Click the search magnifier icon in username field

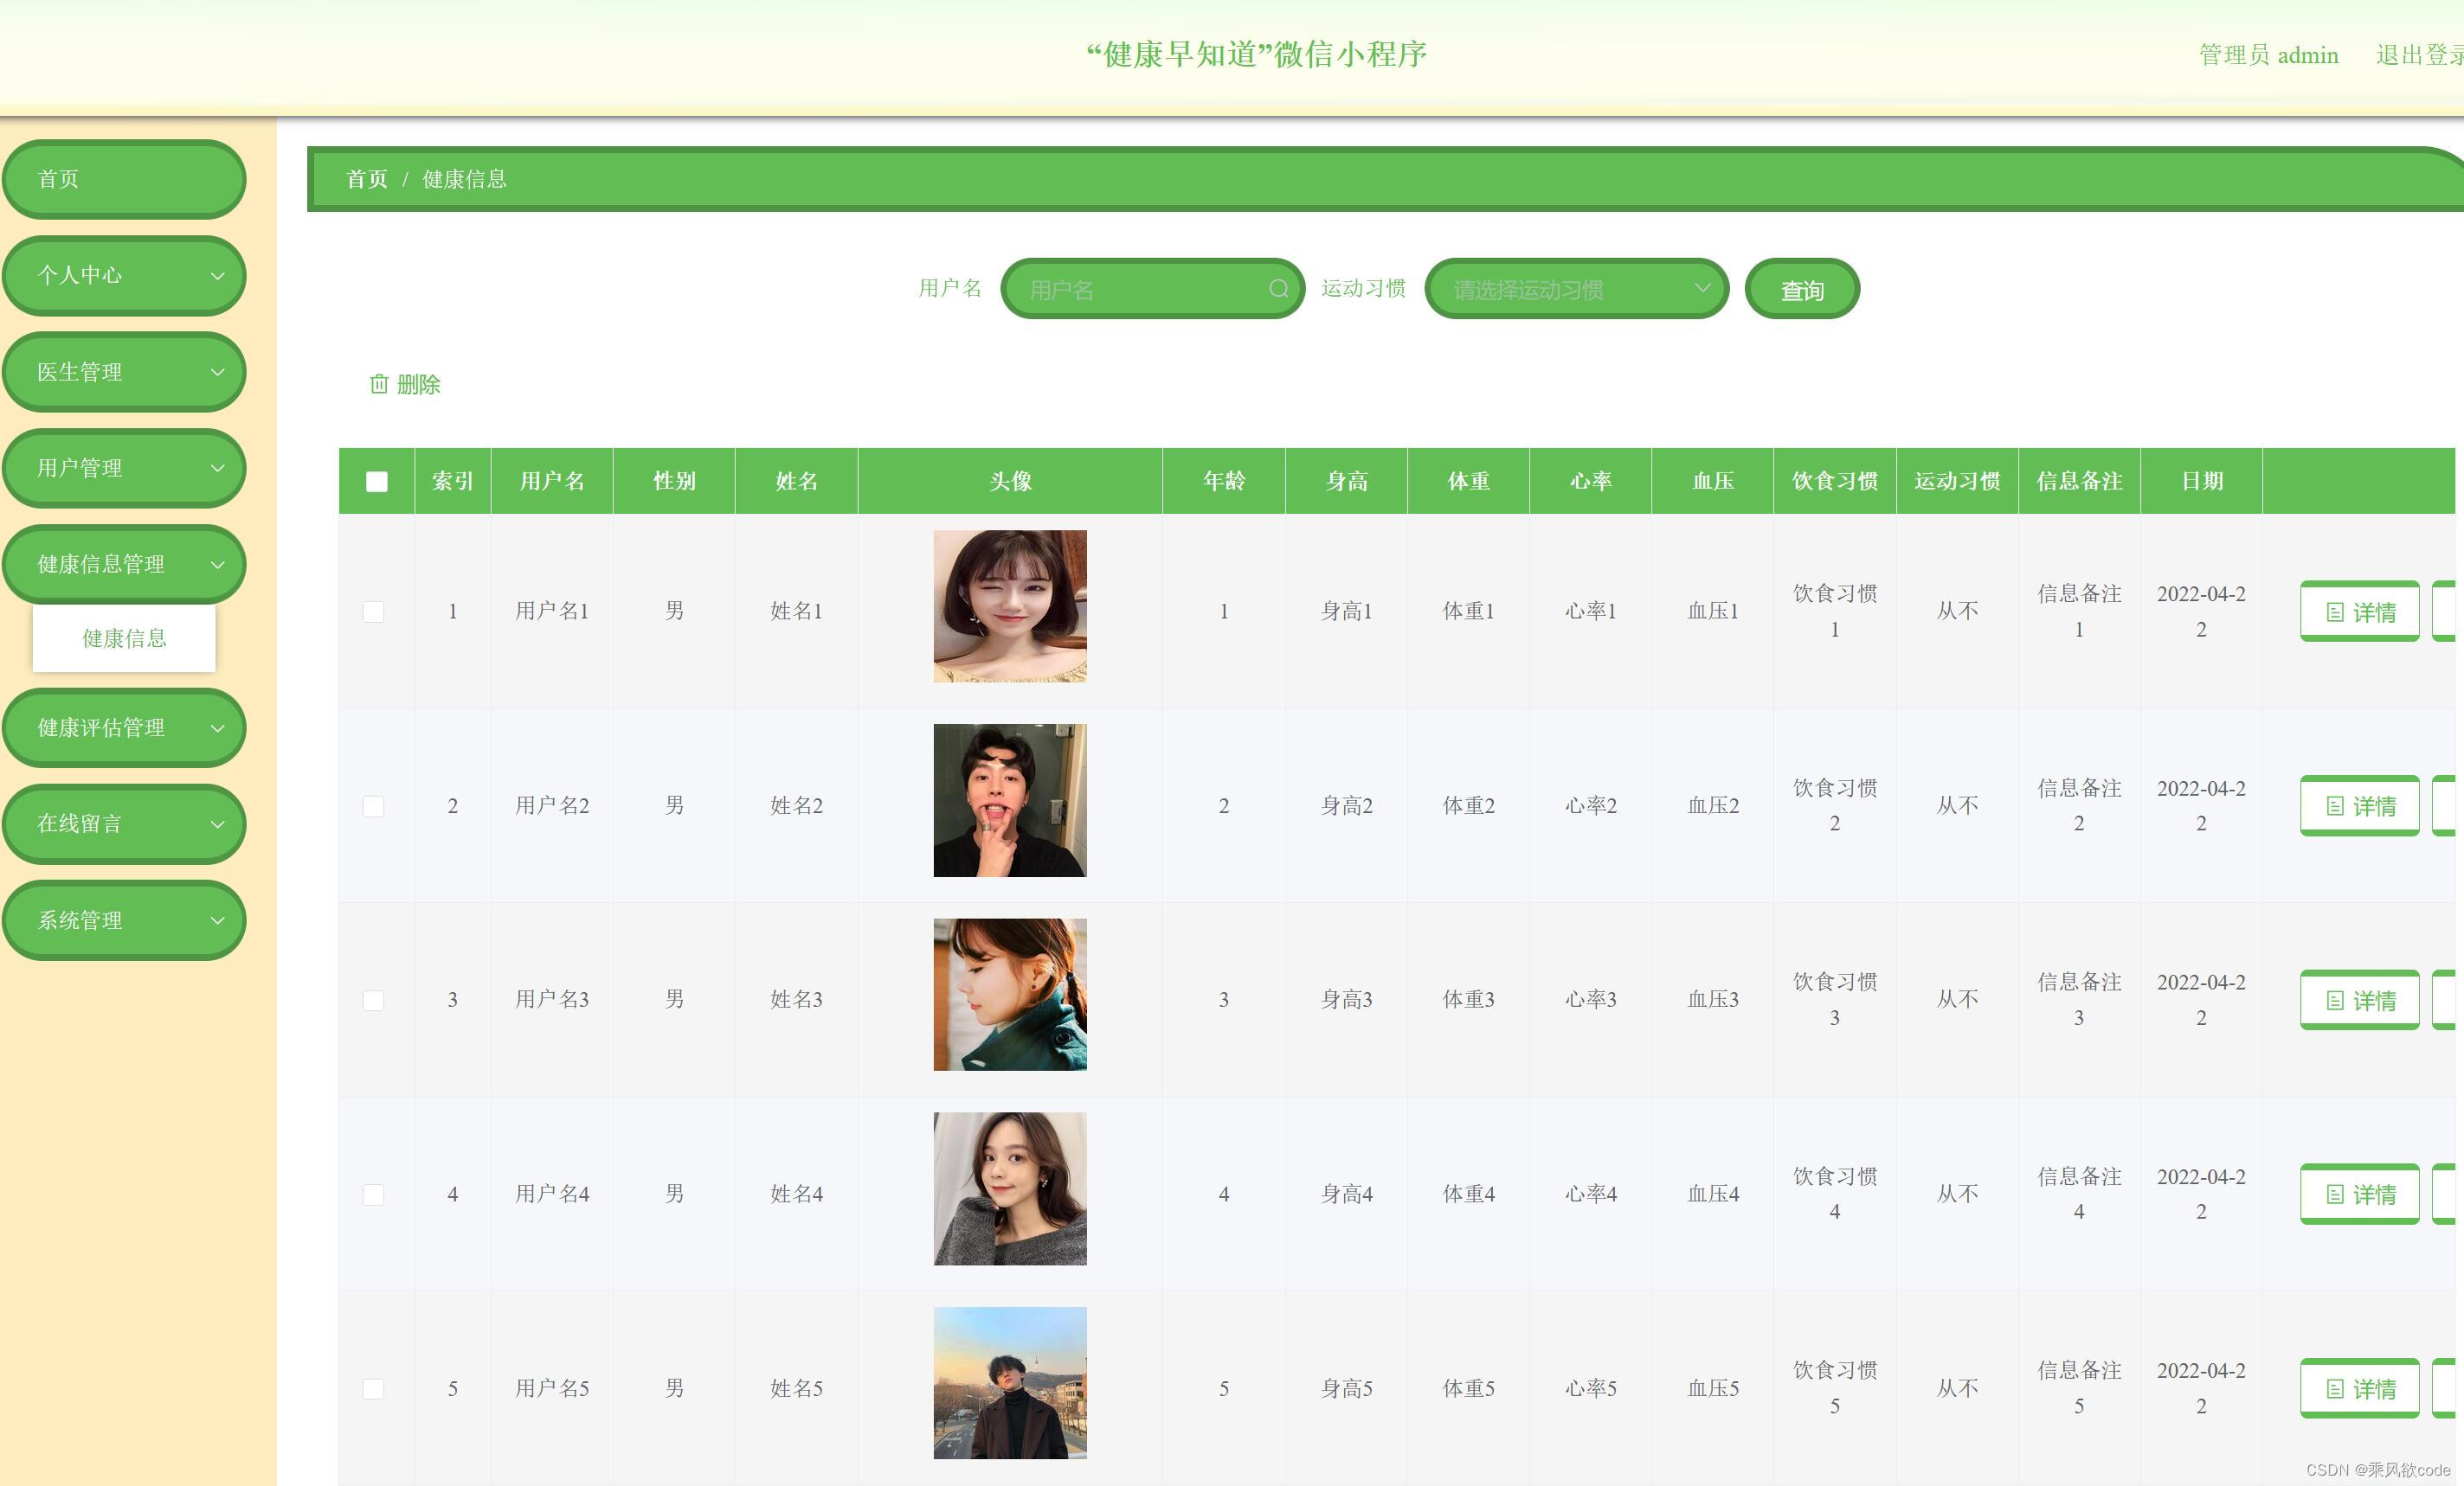point(1278,289)
